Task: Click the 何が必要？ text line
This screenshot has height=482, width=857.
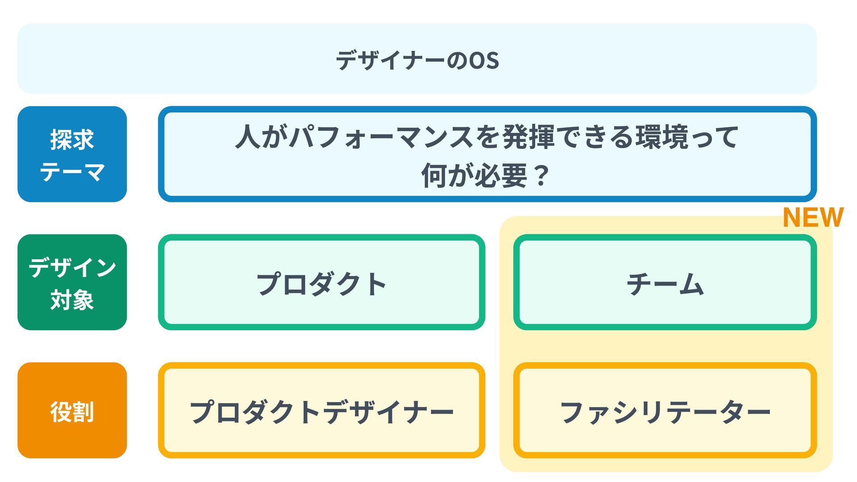Action: tap(486, 175)
